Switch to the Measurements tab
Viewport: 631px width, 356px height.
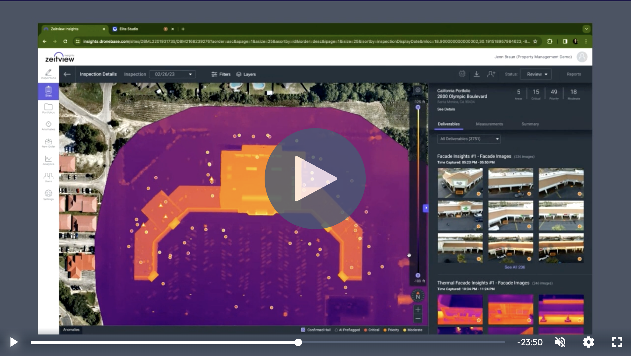[489, 124]
